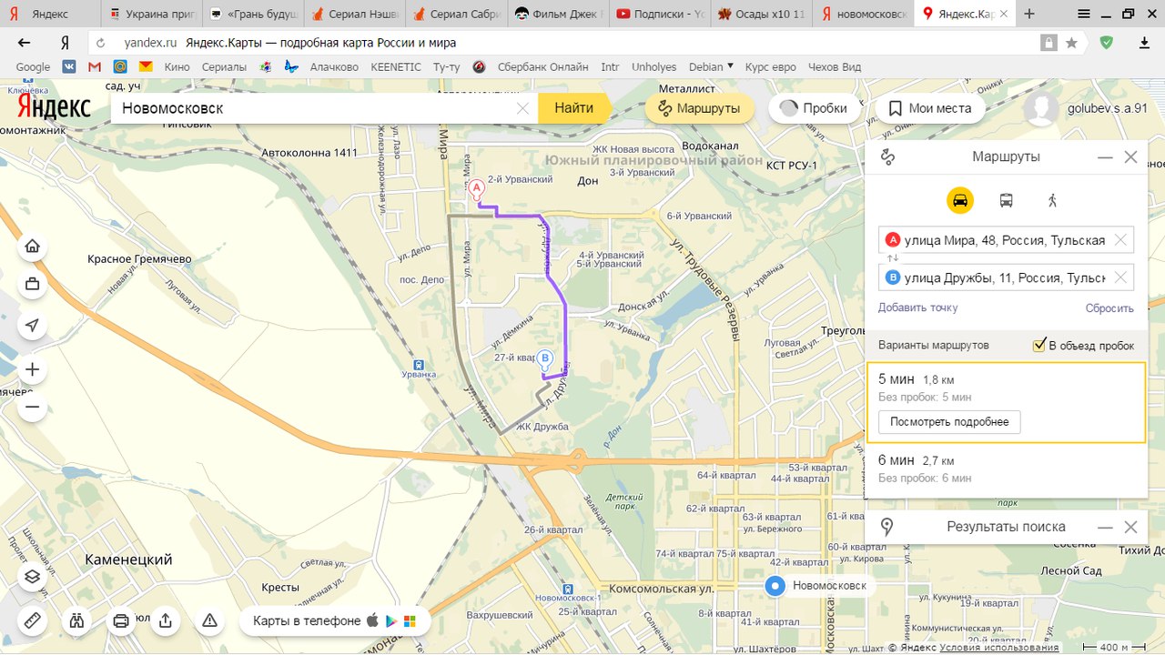Zoom out the map with the minus button
Viewport: 1165px width, 655px height.
[32, 407]
